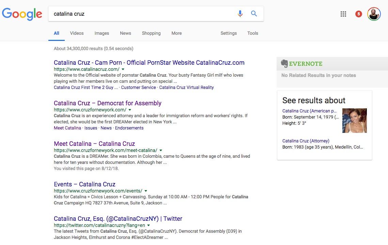Open 'Meet Catalina – Catalina Cruz' result
Viewport: 388px width, 245px height.
94,144
